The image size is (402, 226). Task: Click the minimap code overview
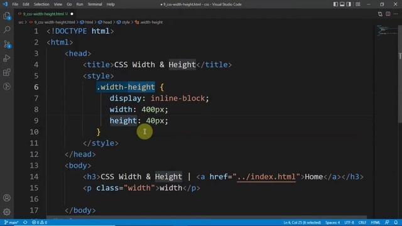coord(387,30)
